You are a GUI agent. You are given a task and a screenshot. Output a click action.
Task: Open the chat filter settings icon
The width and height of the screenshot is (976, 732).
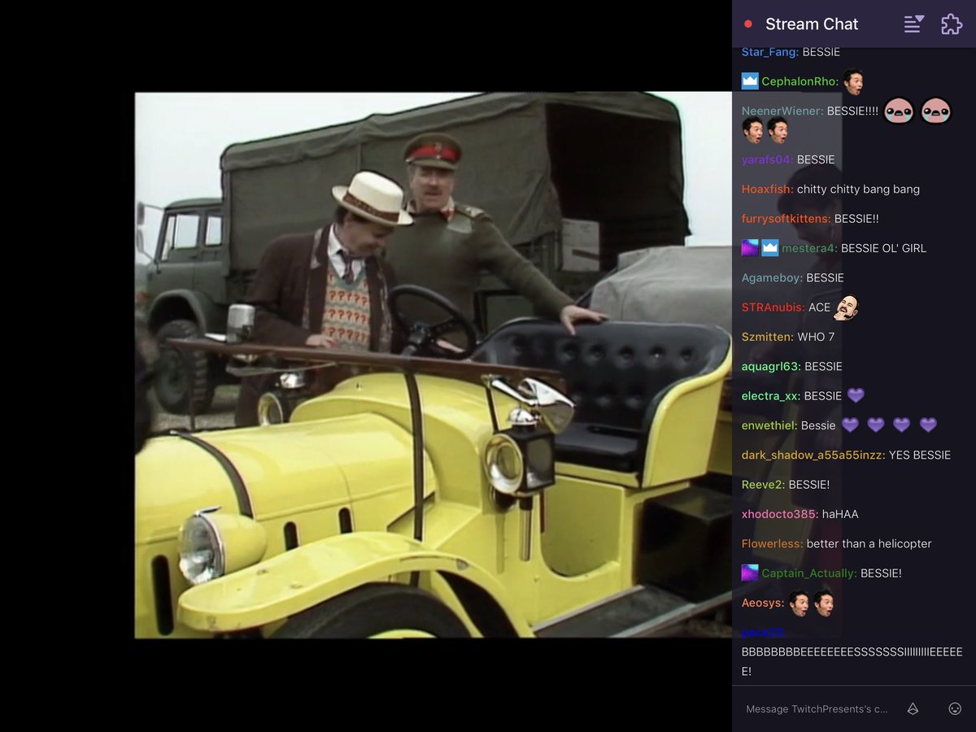coord(913,24)
